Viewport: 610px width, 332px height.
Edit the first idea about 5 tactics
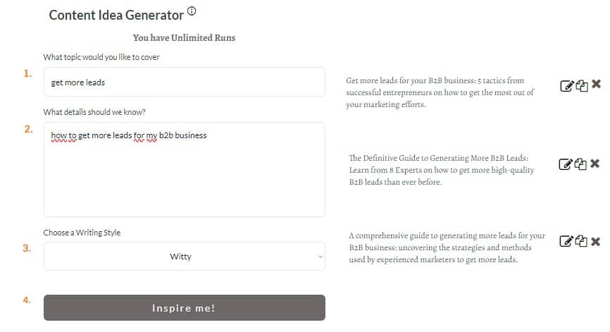point(567,85)
